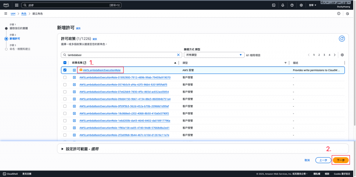Open the help question mark icon
Image resolution: width=356 pixels, height=177 pixels.
(292, 5)
